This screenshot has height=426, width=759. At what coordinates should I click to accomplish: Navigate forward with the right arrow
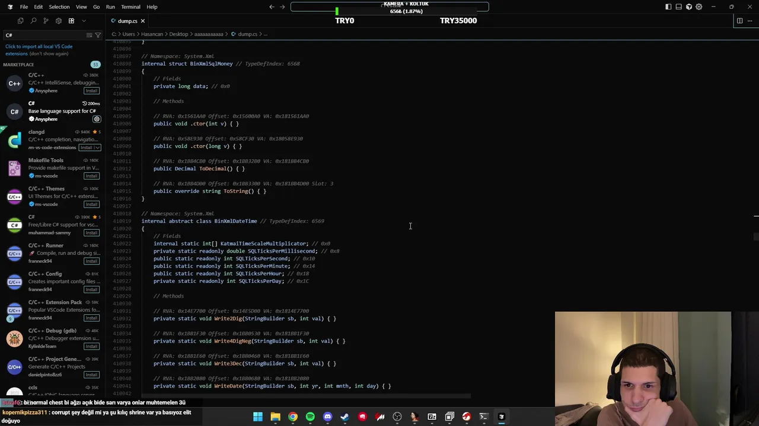click(x=282, y=7)
